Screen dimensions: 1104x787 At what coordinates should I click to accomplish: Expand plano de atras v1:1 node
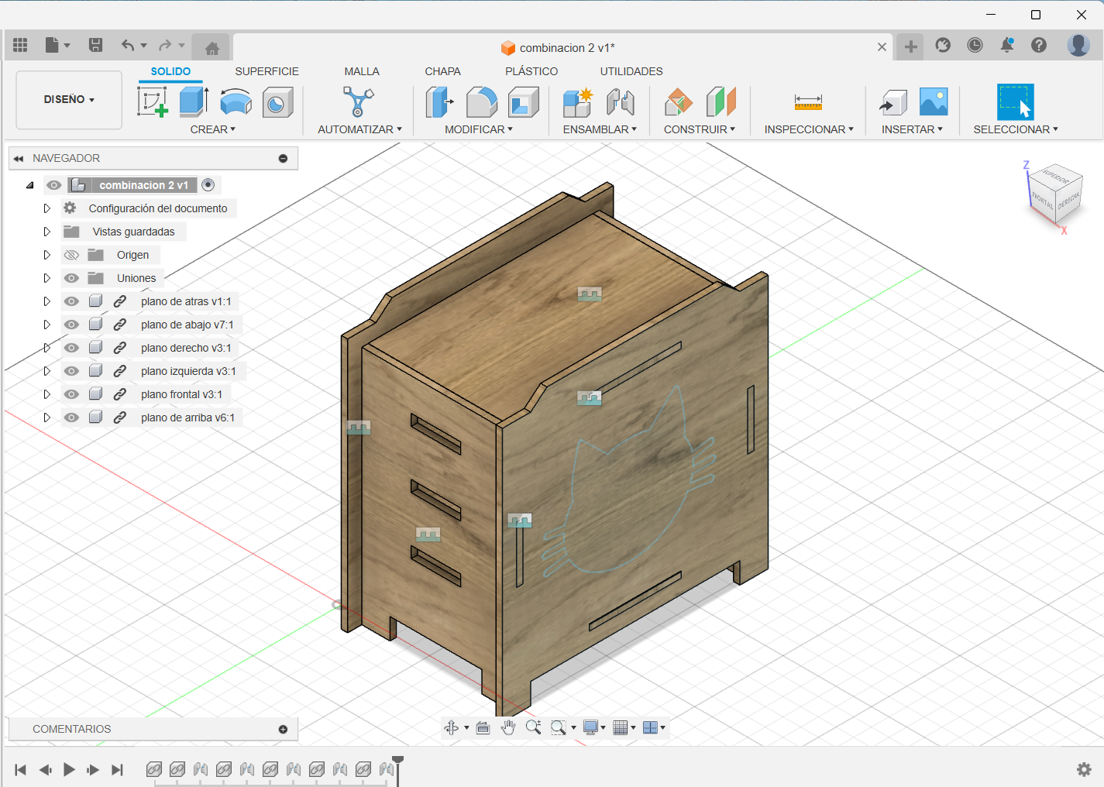(46, 301)
